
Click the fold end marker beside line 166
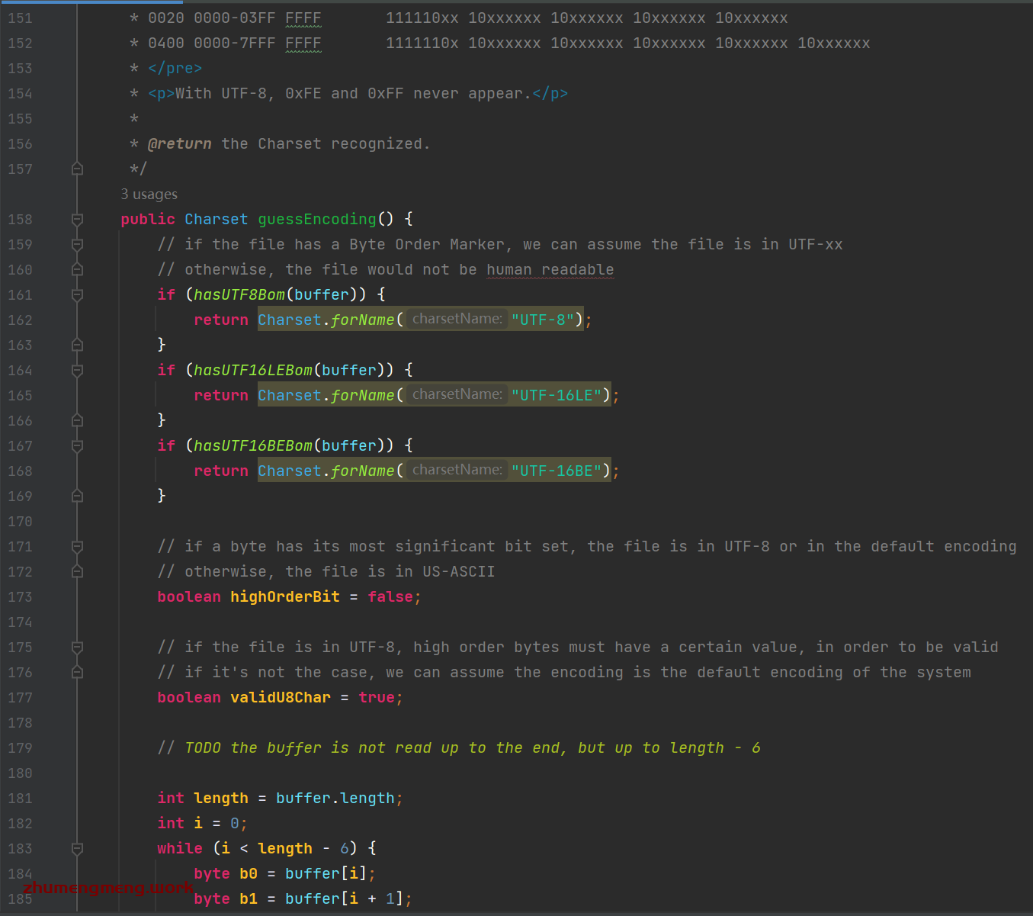(76, 420)
